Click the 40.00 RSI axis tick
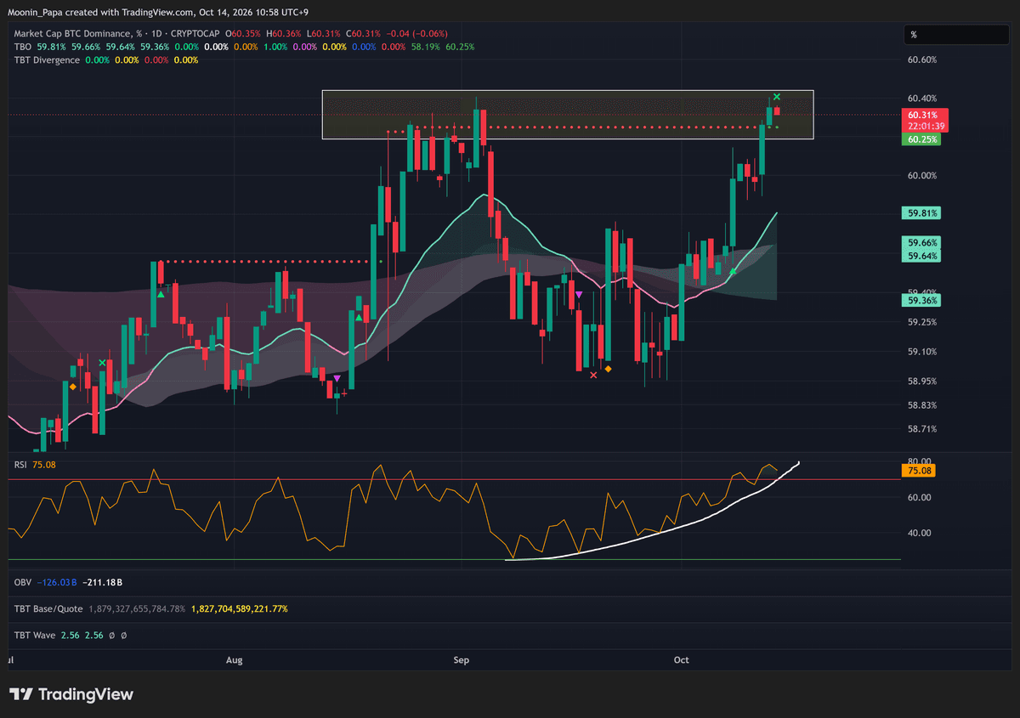The width and height of the screenshot is (1020, 718). click(x=918, y=534)
